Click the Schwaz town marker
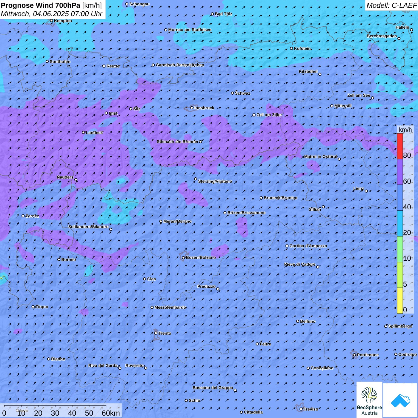This screenshot has width=418, height=418. pyautogui.click(x=233, y=93)
